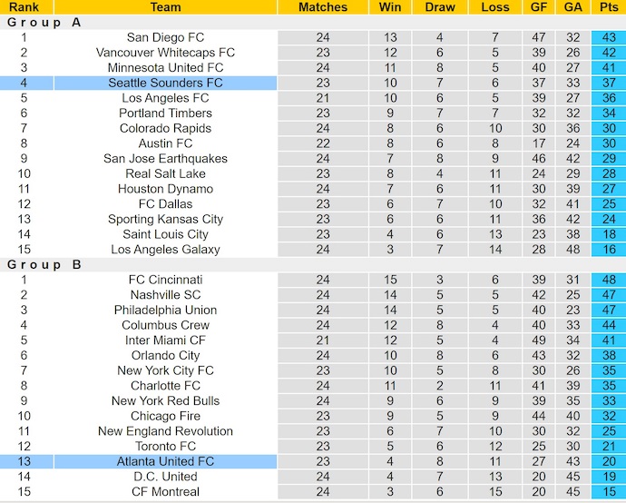Select the Win column header

point(390,7)
